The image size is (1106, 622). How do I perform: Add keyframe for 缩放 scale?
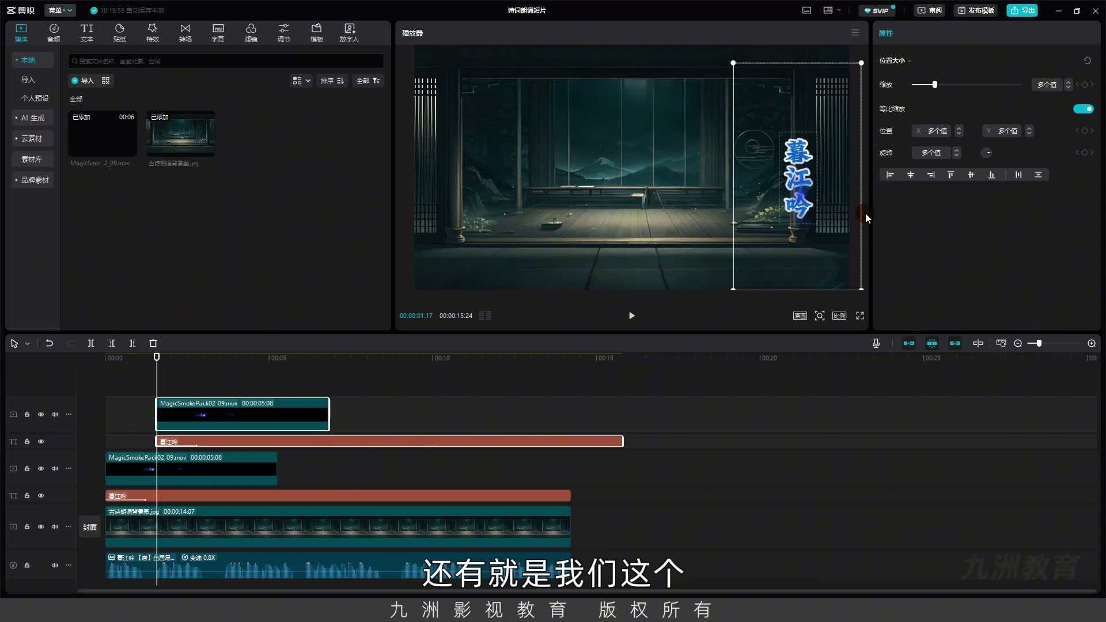(x=1085, y=85)
